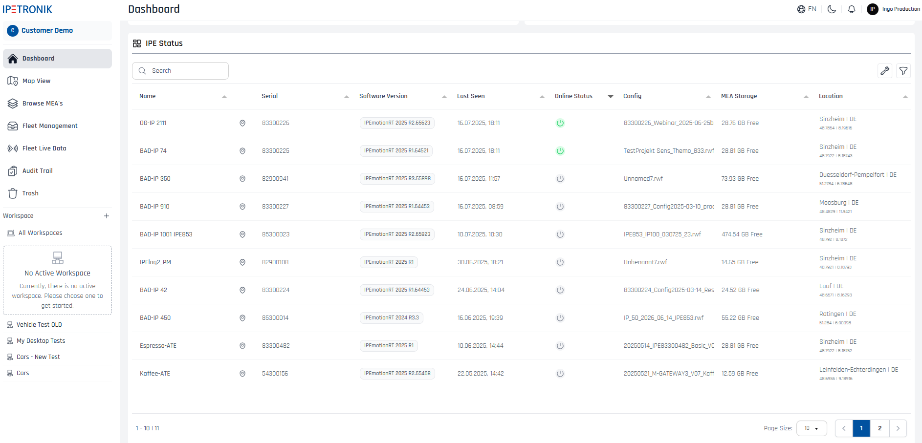Click location pin for BAD-IP 350
Image resolution: width=922 pixels, height=443 pixels.
point(242,179)
